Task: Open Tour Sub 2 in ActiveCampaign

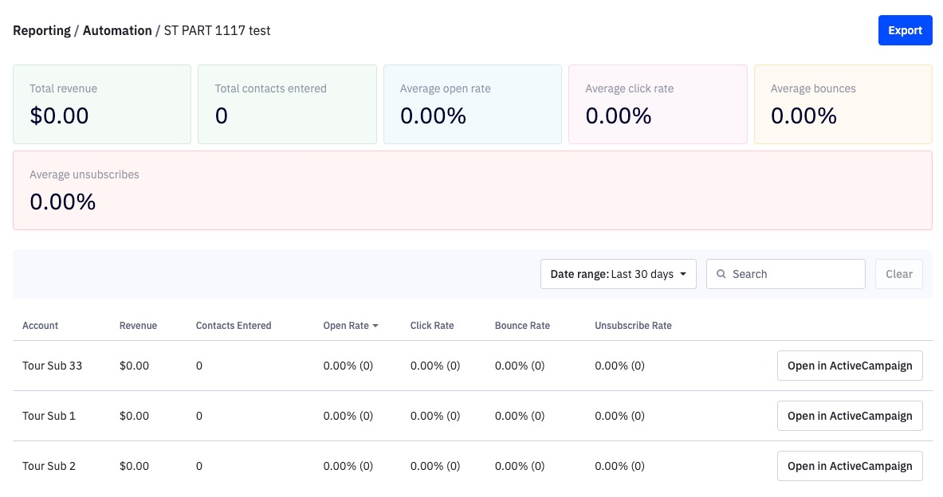Action: (849, 466)
